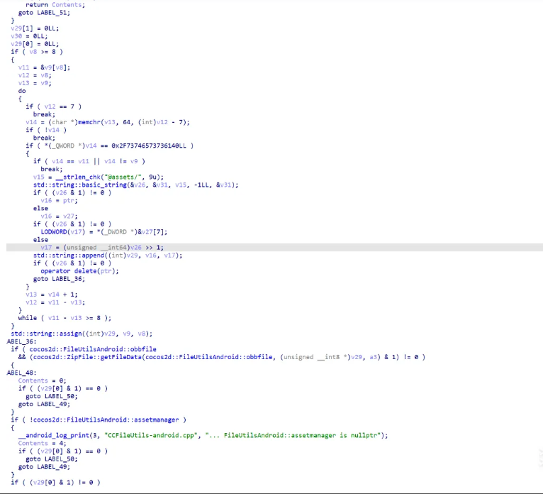This screenshot has width=543, height=494.
Task: Click the LABEL_48 label line
Action: 21,373
